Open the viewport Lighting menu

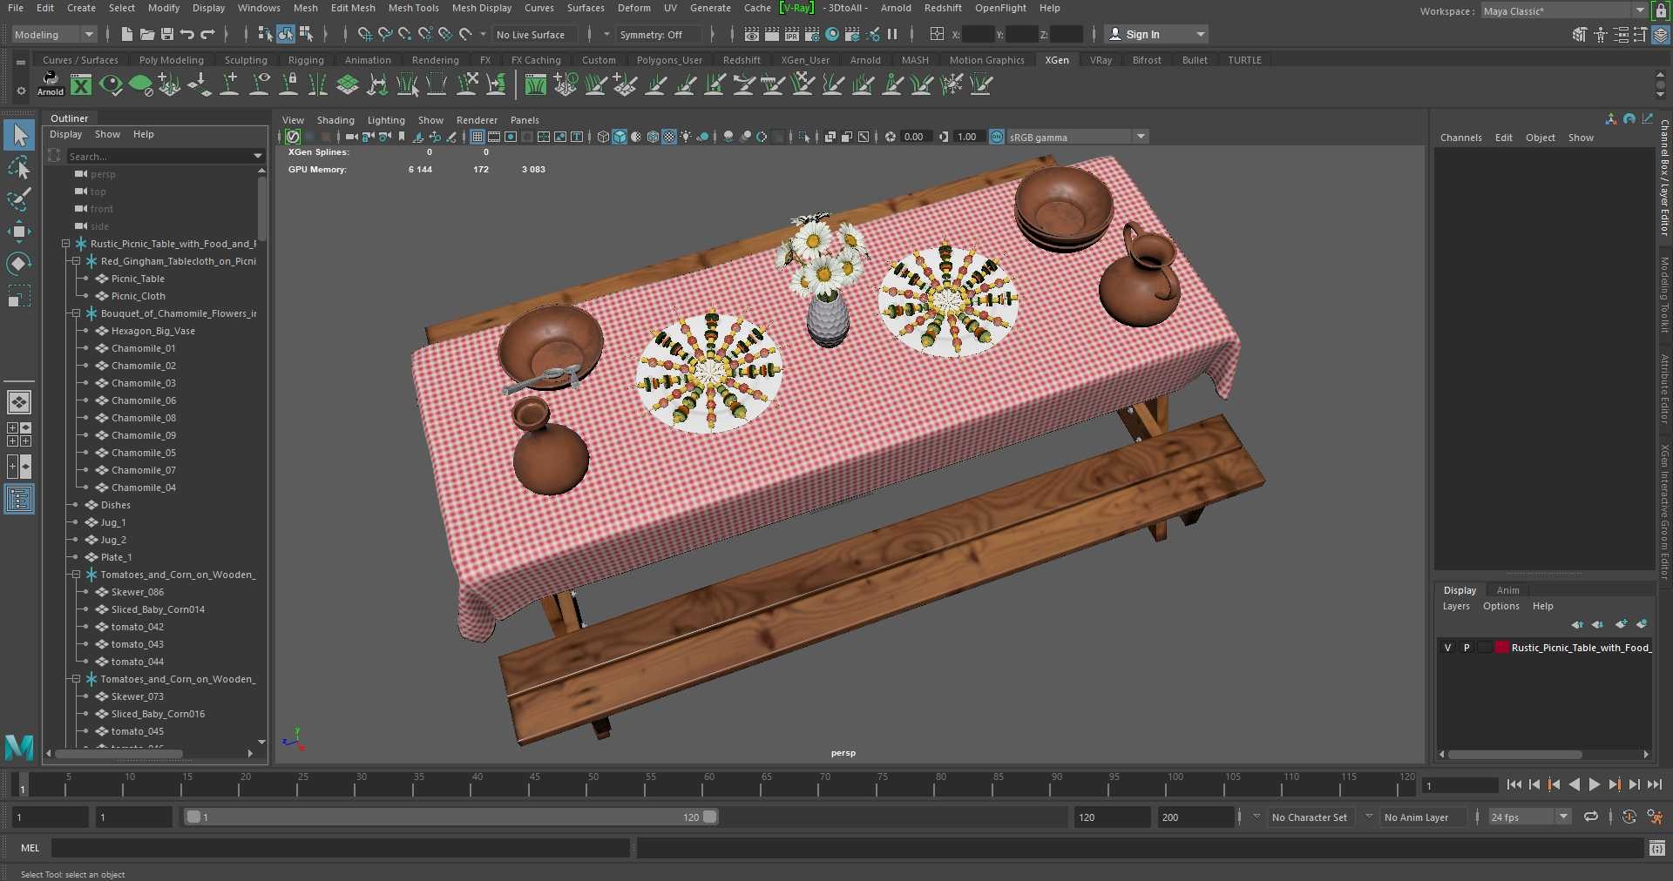point(386,120)
